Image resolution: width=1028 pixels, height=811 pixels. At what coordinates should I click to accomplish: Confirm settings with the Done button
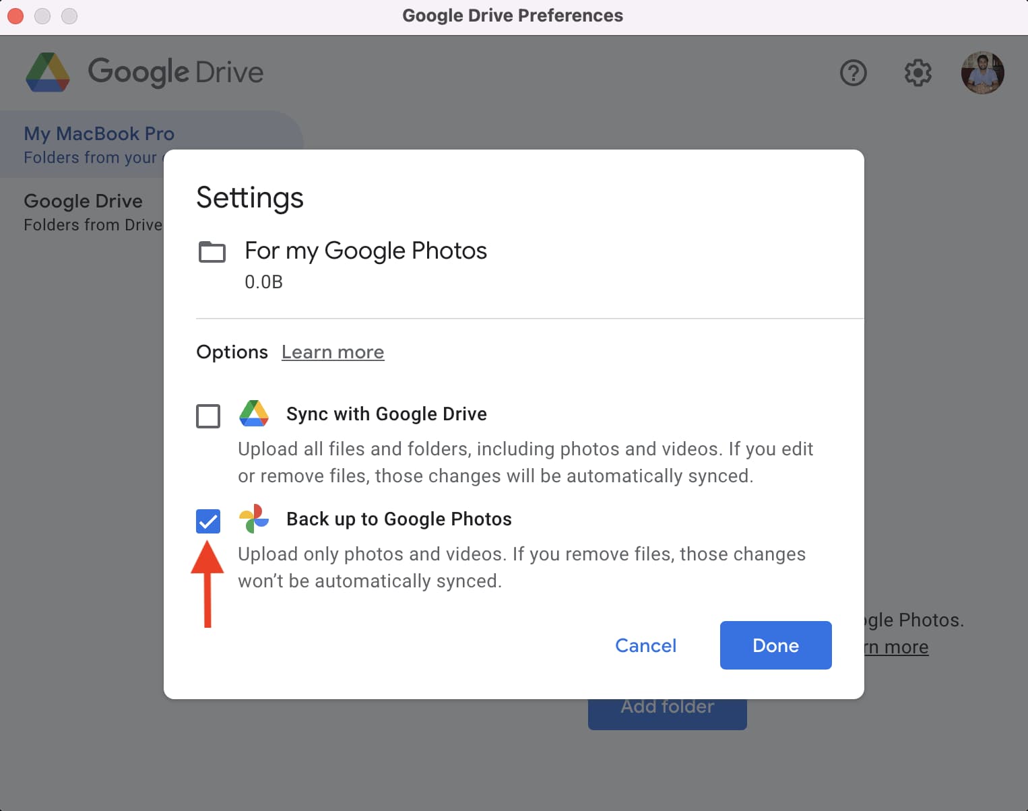point(775,645)
